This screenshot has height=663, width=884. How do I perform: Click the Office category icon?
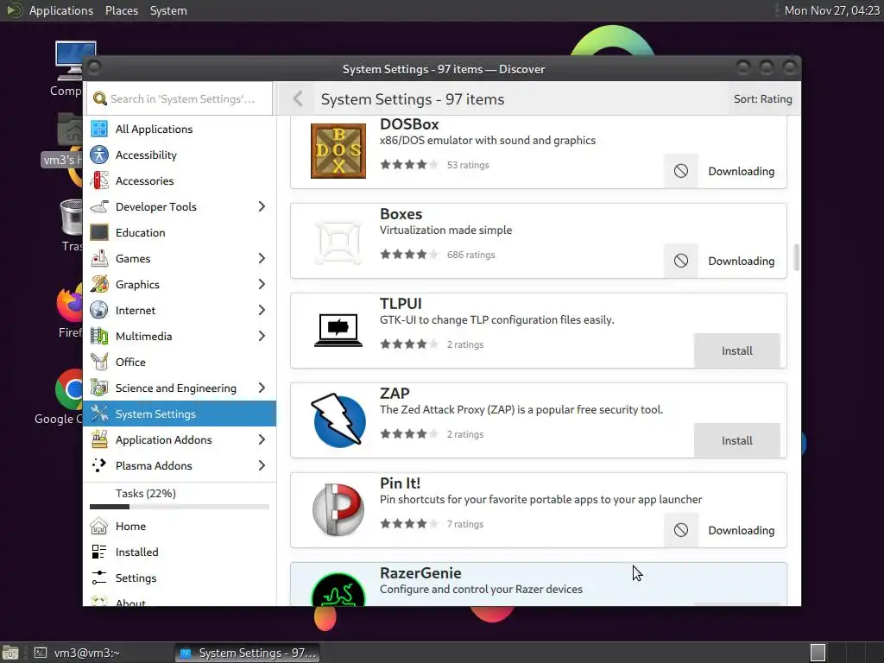click(99, 362)
